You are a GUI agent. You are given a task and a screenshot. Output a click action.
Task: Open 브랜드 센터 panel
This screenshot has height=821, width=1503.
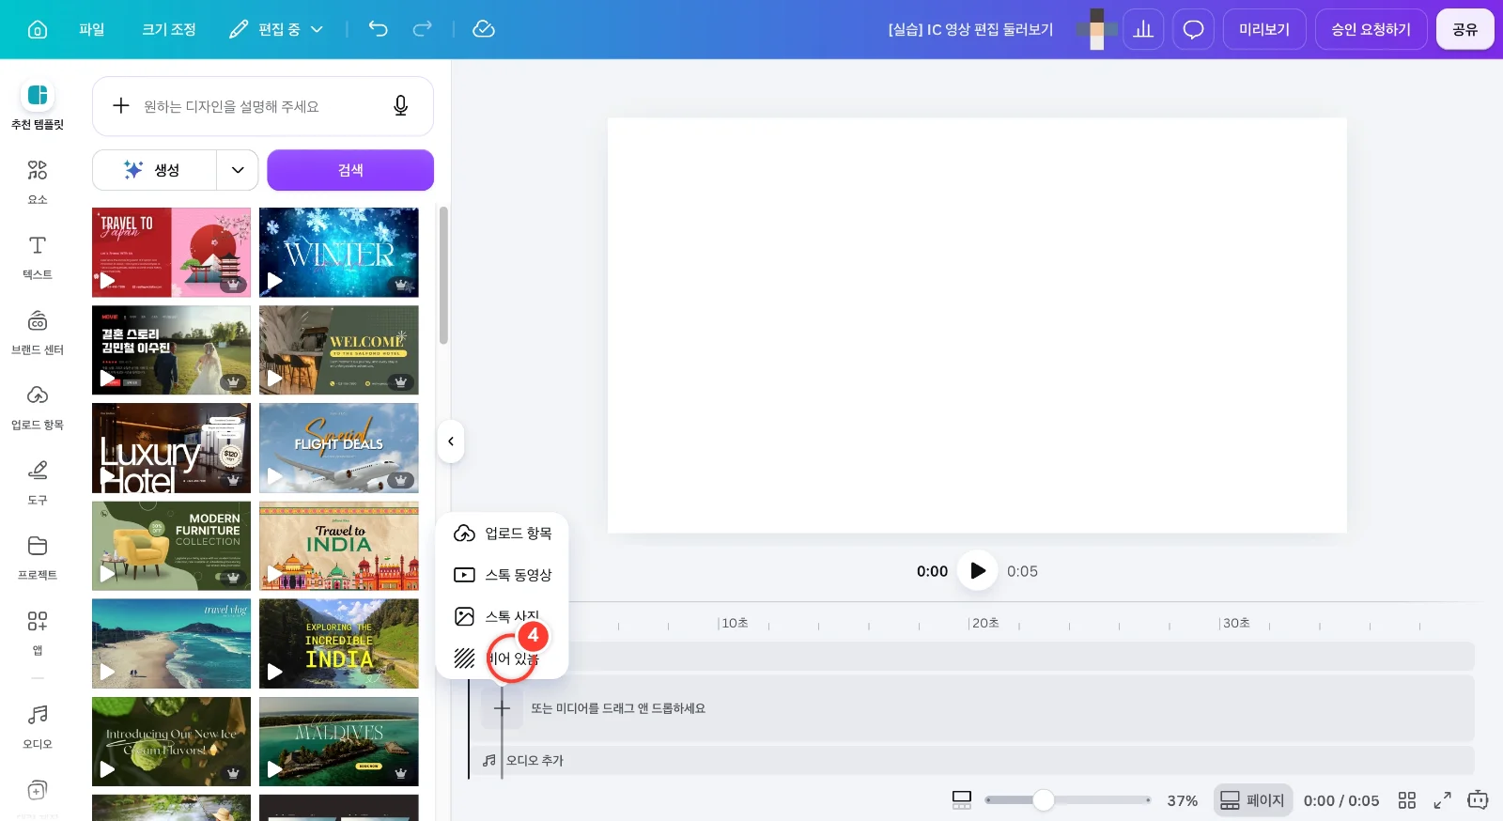(38, 332)
